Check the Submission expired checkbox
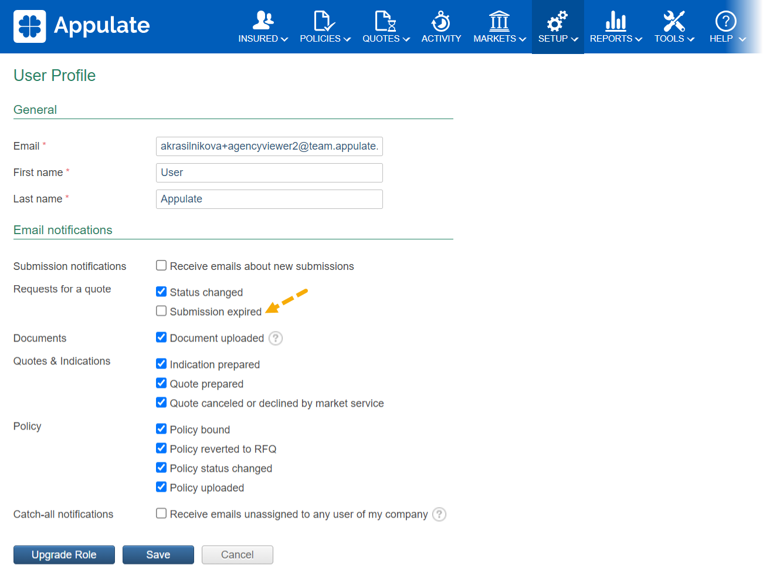This screenshot has height=578, width=763. (x=161, y=311)
